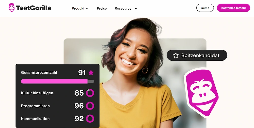This screenshot has width=254, height=128.
Task: Go to the Preise page
Action: tap(102, 9)
